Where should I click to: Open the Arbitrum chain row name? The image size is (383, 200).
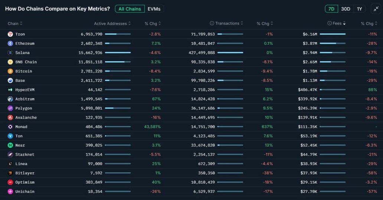tap(24, 99)
